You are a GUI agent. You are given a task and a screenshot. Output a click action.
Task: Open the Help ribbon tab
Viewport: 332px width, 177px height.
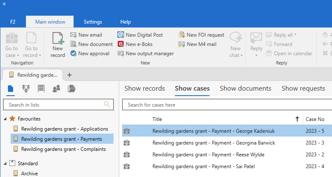tap(125, 21)
